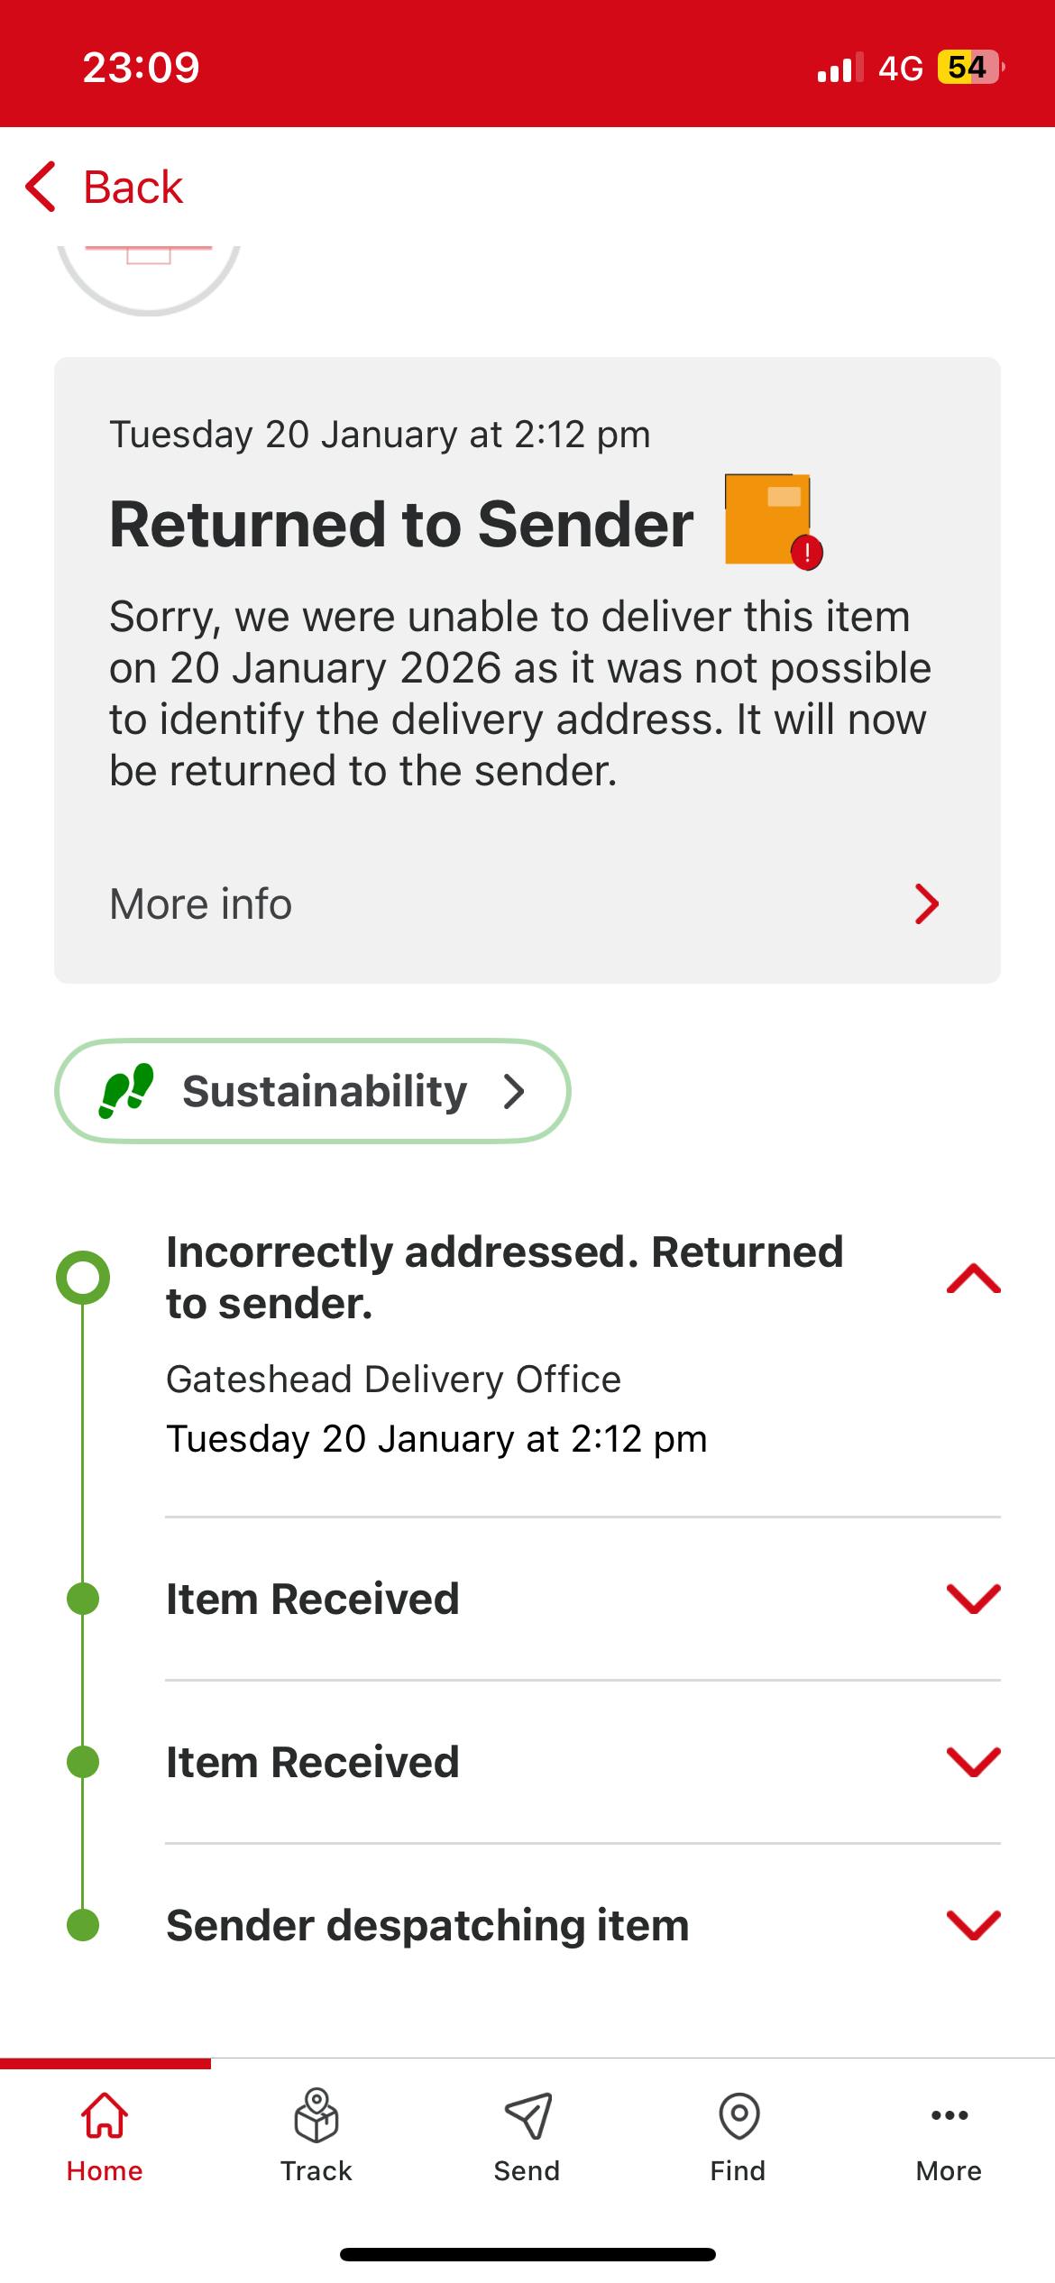Viewport: 1055px width, 2283px height.
Task: Tap the Returned to Sender heading
Action: click(x=401, y=524)
